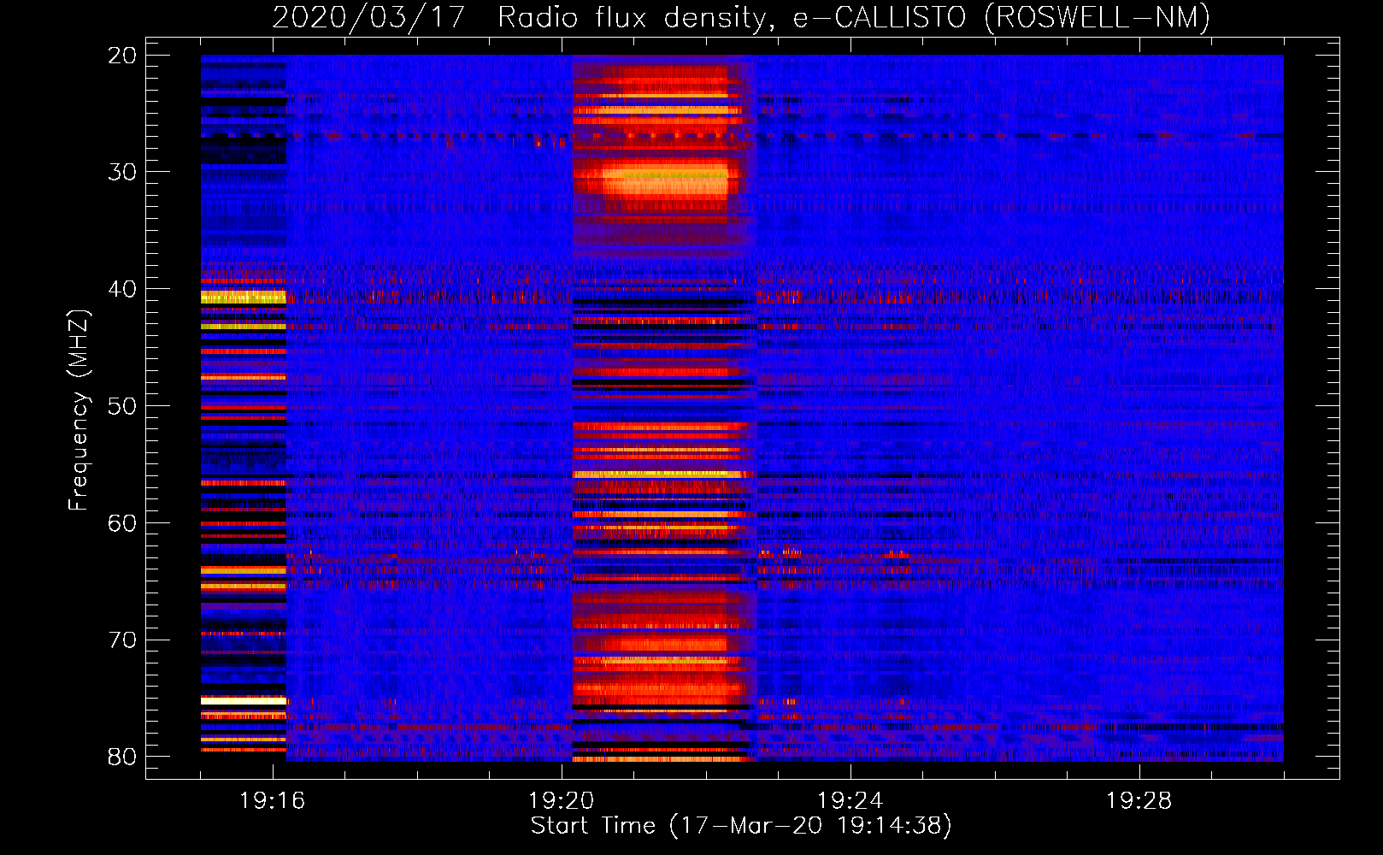Click the 20 MHz frequency tick label
The height and width of the screenshot is (855, 1383).
[122, 56]
